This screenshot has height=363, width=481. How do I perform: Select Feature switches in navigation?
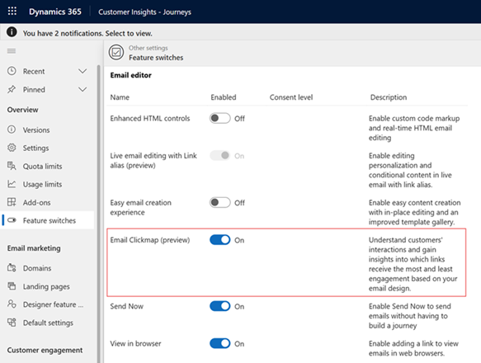click(x=48, y=220)
